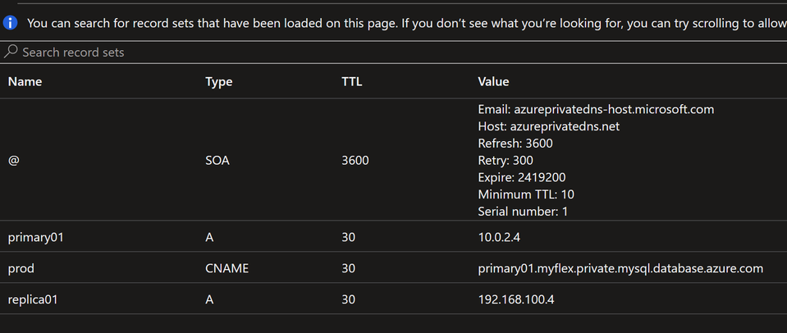This screenshot has width=787, height=333.
Task: Click the blue information icon
Action: (11, 23)
